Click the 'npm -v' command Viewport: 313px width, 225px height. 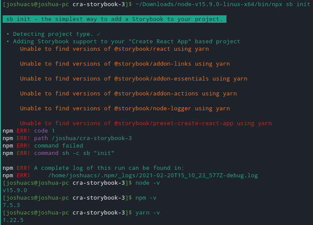pyautogui.click(x=146, y=198)
